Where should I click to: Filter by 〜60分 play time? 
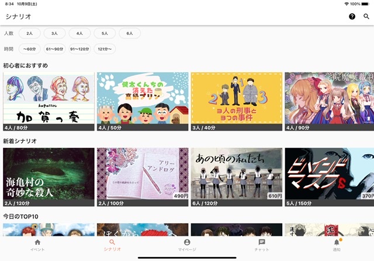pos(30,49)
